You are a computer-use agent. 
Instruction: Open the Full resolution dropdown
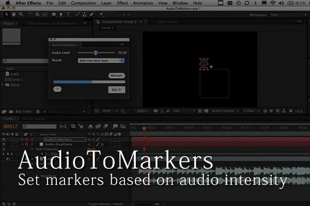[184, 111]
